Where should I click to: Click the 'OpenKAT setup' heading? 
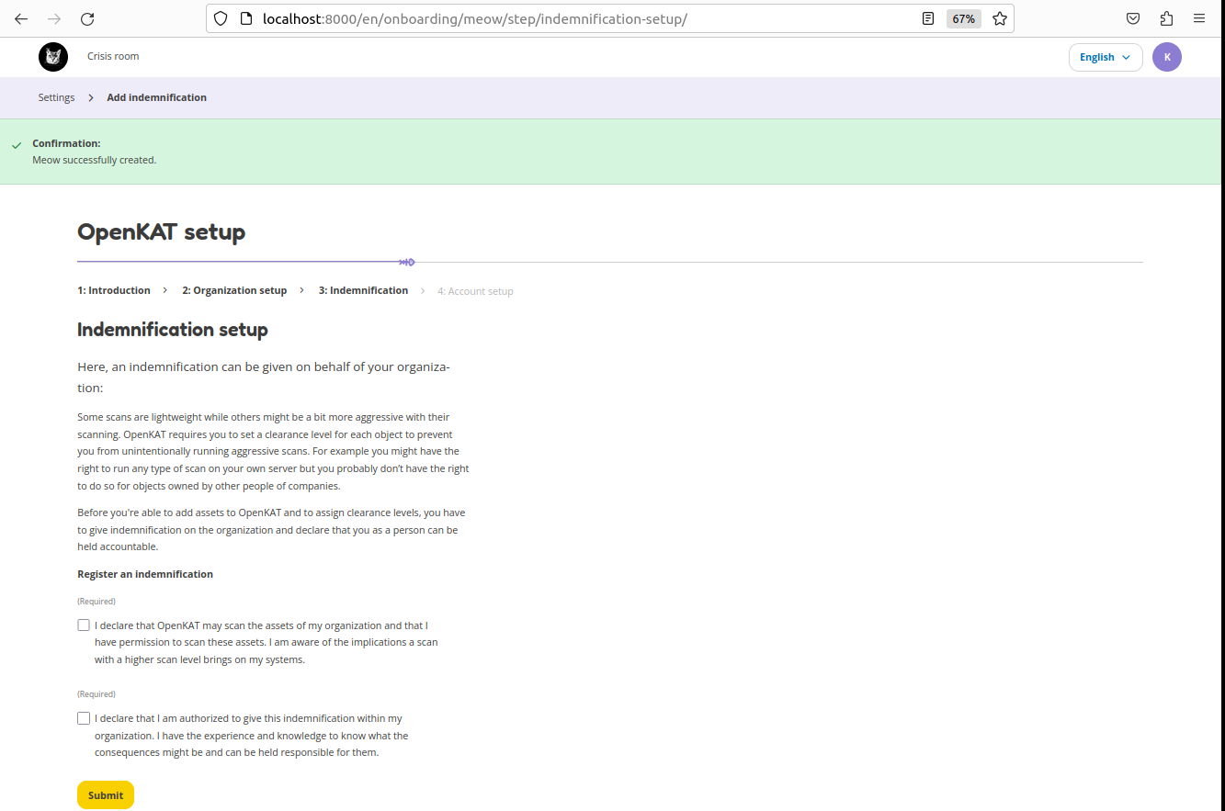pos(162,231)
